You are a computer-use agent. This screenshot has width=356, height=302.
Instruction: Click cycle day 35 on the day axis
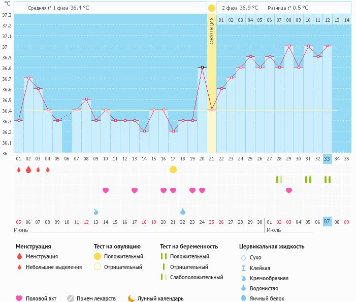click(346, 159)
